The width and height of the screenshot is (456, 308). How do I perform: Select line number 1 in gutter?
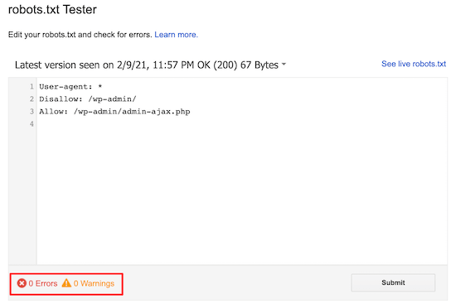tap(32, 86)
